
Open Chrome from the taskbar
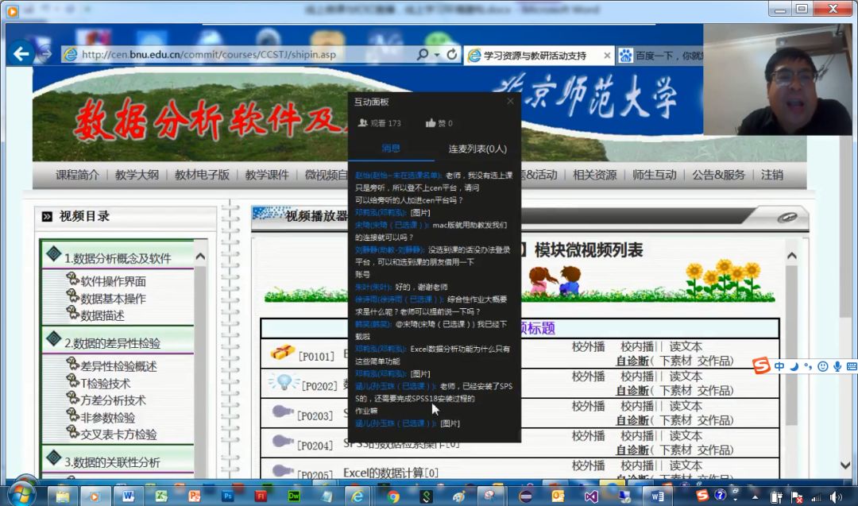392,496
